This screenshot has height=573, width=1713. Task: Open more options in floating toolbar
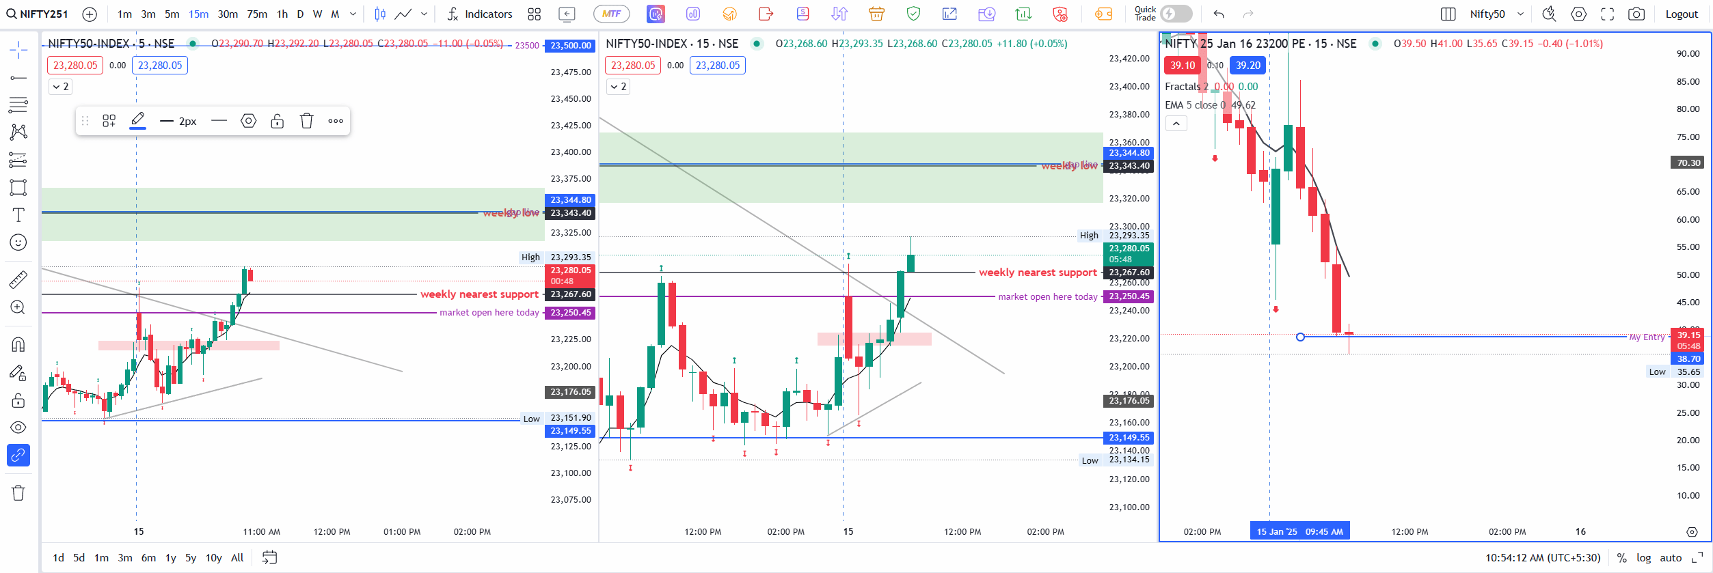coord(336,121)
